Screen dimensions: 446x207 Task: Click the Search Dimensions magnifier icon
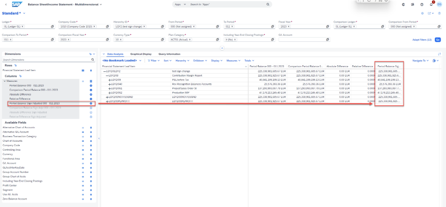click(x=93, y=60)
